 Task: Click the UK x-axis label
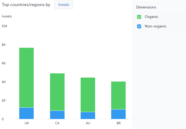(x=26, y=123)
